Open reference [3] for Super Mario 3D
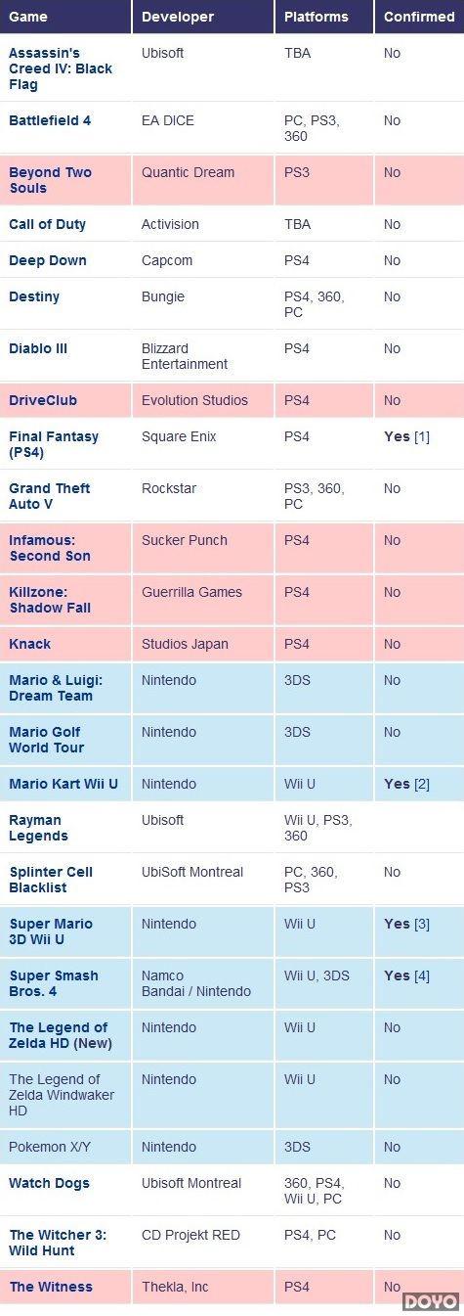464x1316 pixels. [421, 924]
